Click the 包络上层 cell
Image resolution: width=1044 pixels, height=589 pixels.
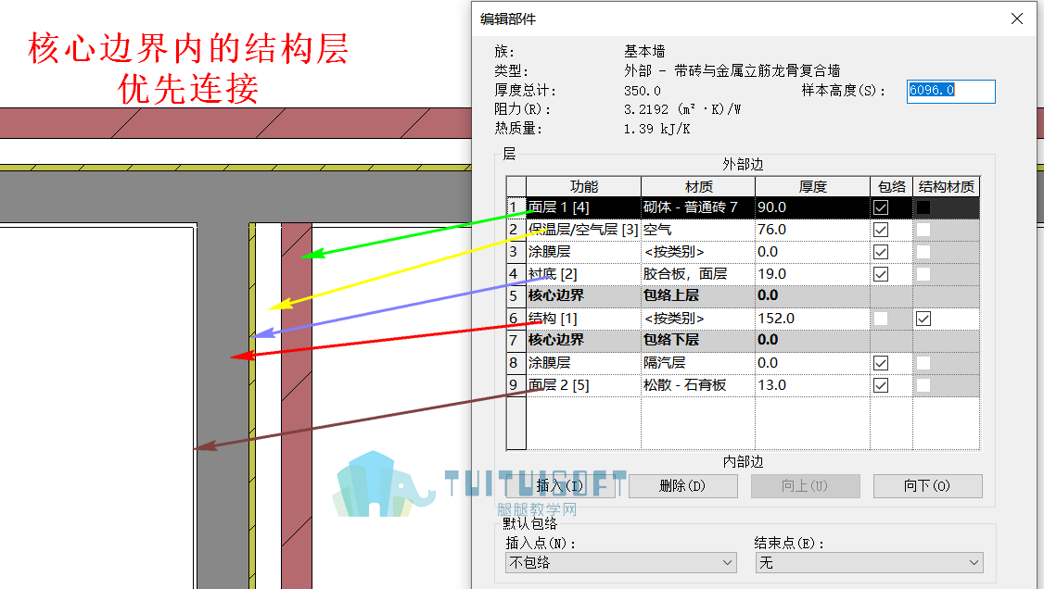point(698,295)
